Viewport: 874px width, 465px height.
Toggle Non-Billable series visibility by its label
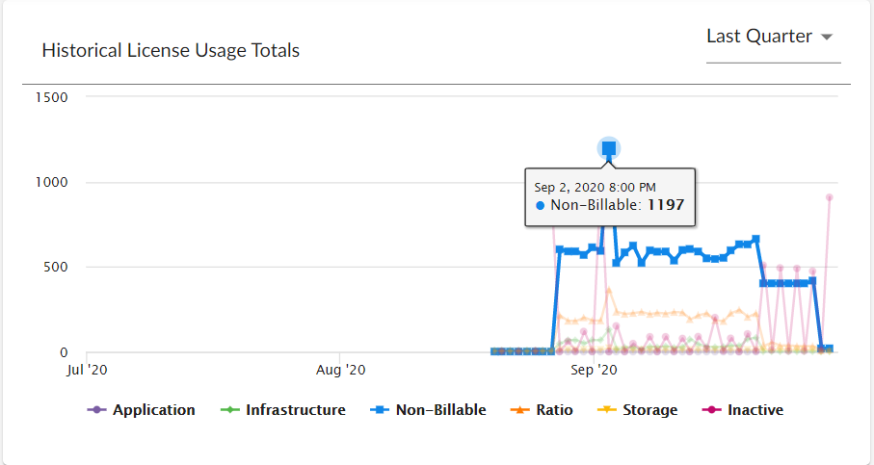[440, 410]
